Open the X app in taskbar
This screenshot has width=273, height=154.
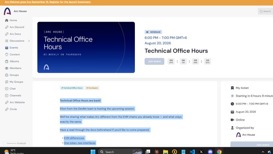(201, 152)
